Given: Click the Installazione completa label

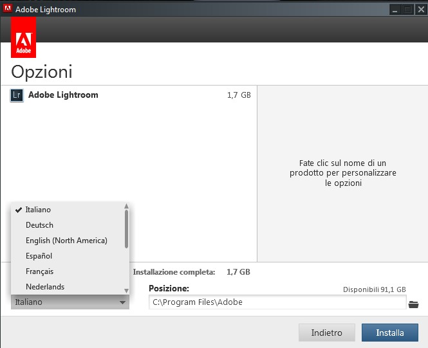Looking at the screenshot, I should coord(174,272).
